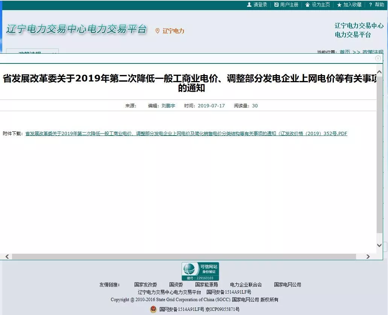Close the notice popup dialog

pos(378,58)
